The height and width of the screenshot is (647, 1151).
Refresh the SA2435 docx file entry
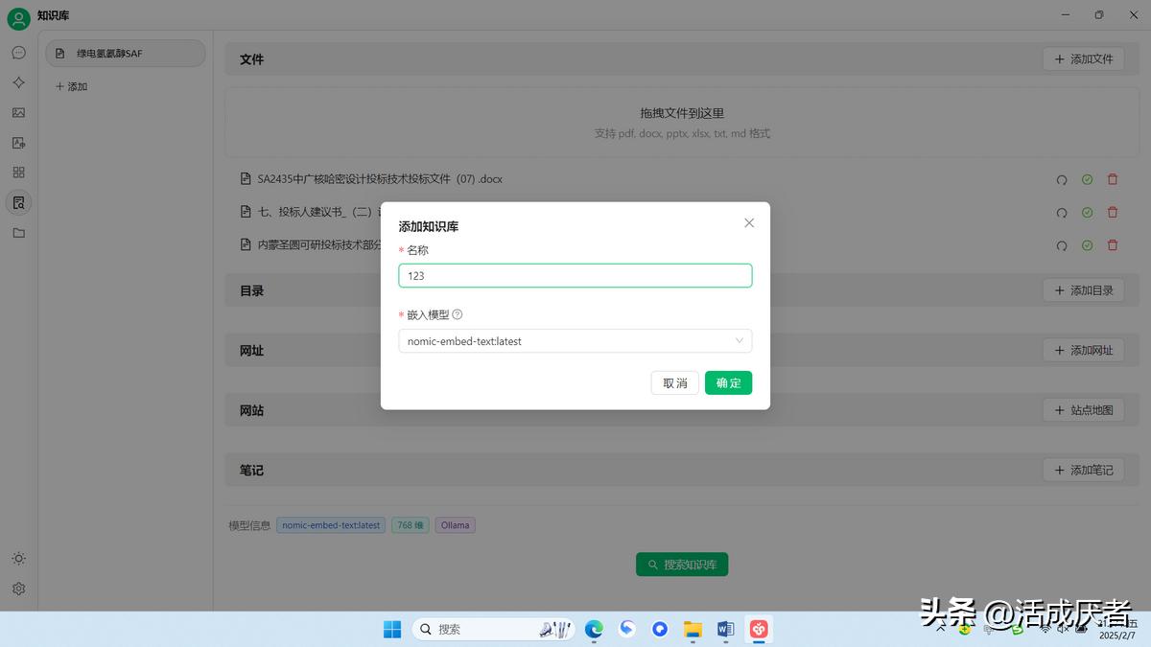tap(1062, 179)
